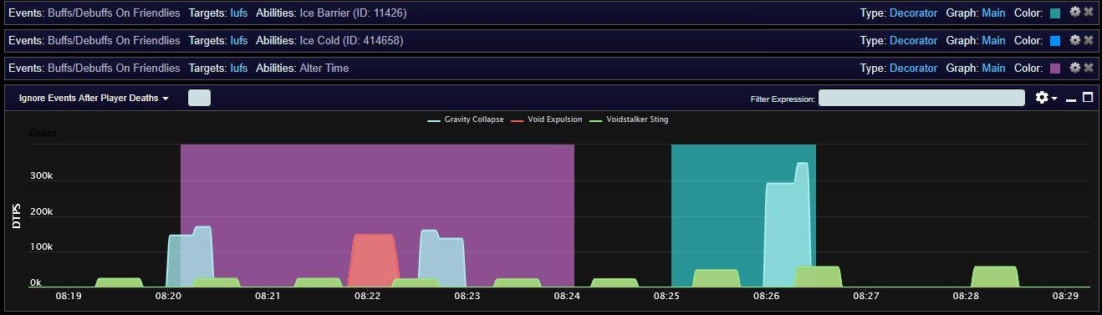The height and width of the screenshot is (315, 1102).
Task: Click Decorator type in Ice Cold row
Action: coord(913,41)
